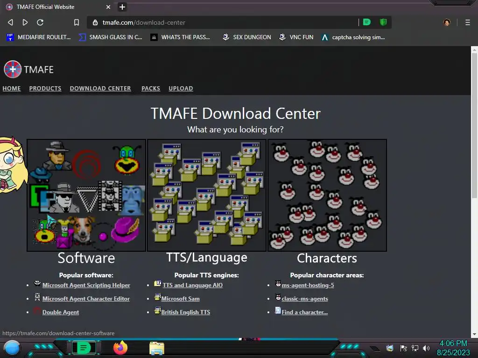Open PACKS in site navigation
The image size is (478, 358).
click(151, 88)
